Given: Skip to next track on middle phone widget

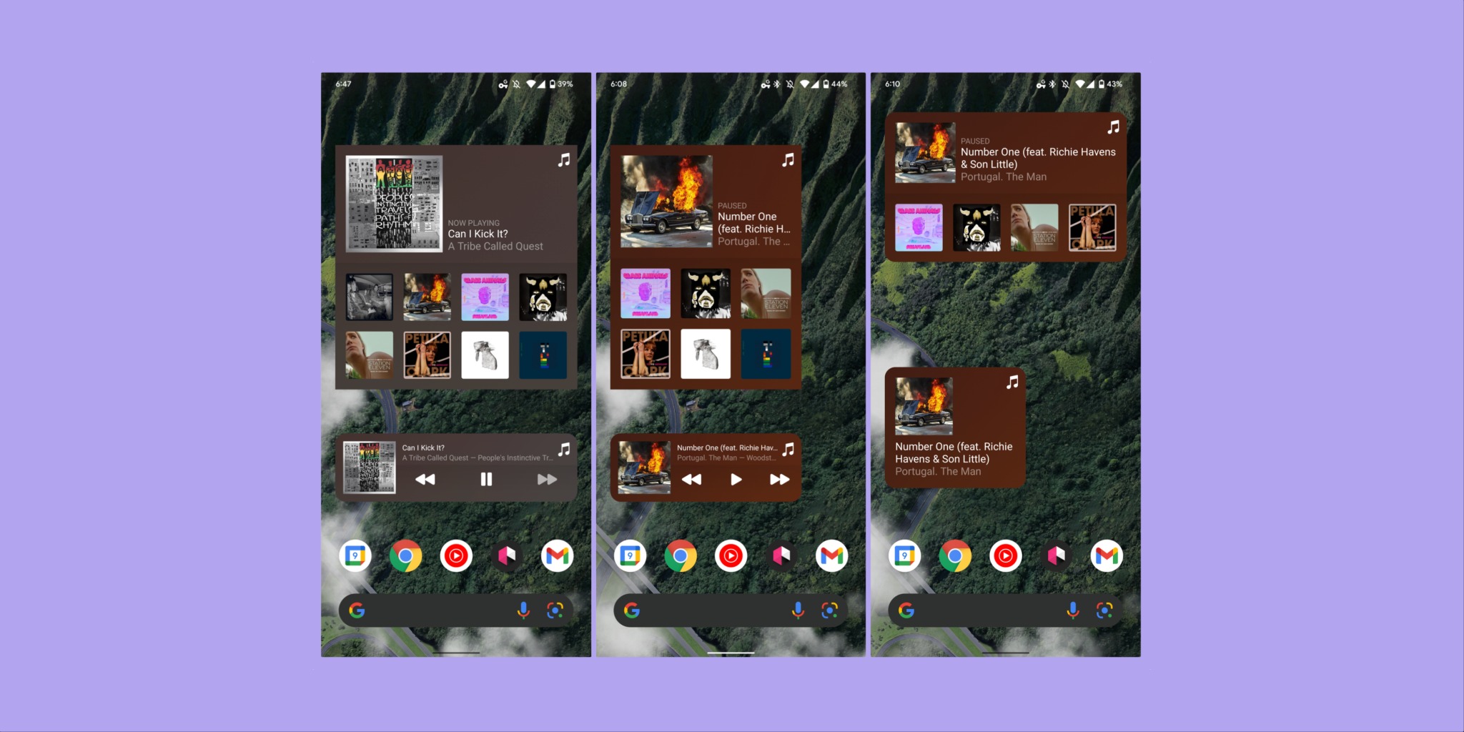Looking at the screenshot, I should 779,480.
